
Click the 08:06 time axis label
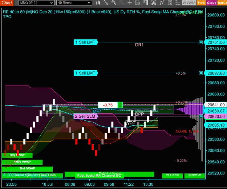[x=70, y=184]
